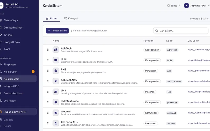This screenshot has height=131, width=210.
Task: Open the Profil menu item
Action: 18,49
